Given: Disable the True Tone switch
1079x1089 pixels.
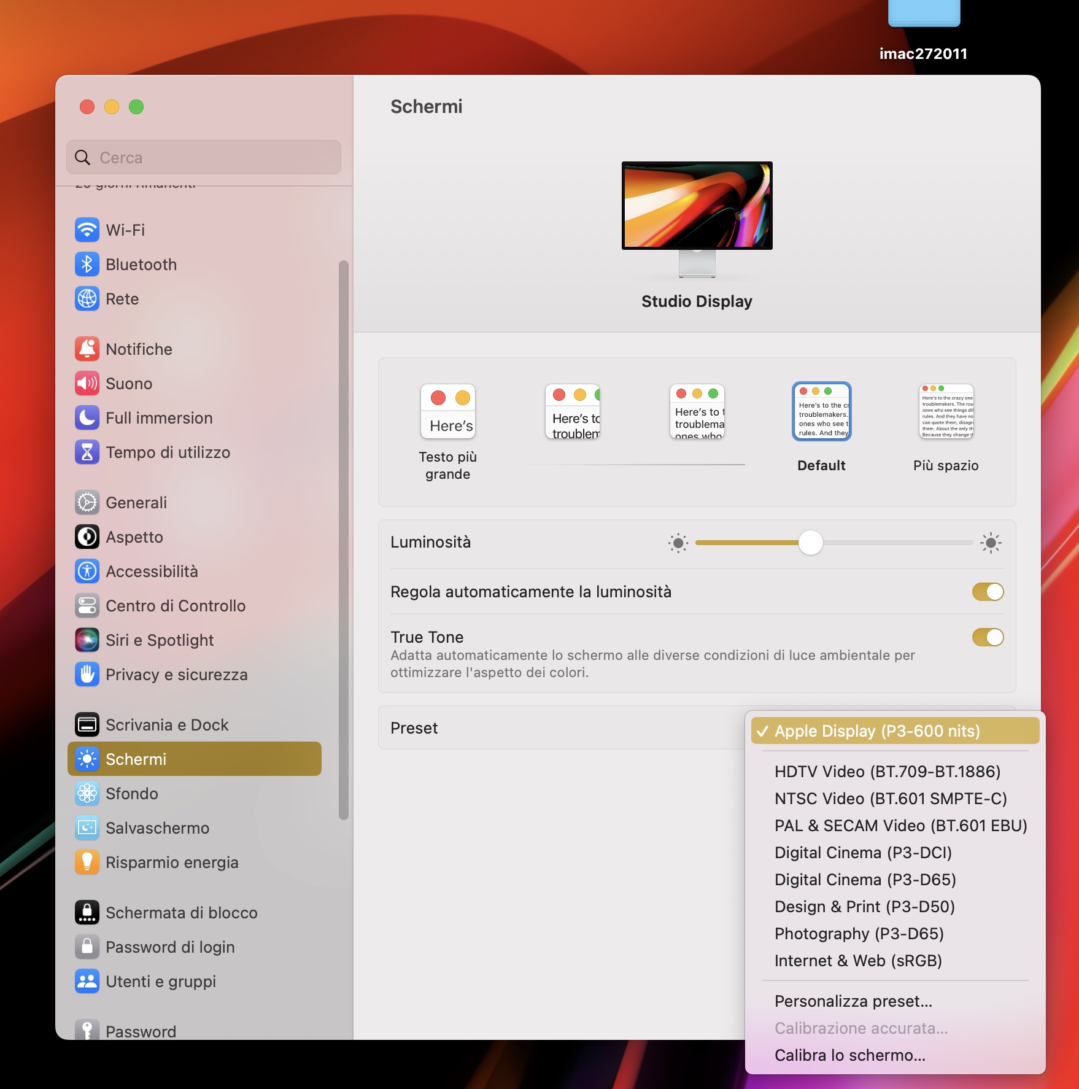Looking at the screenshot, I should [988, 637].
